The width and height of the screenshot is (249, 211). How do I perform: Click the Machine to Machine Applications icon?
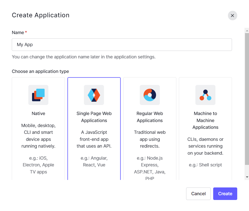coord(205,95)
